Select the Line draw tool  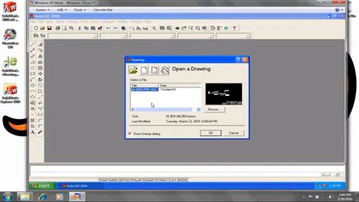[33, 44]
